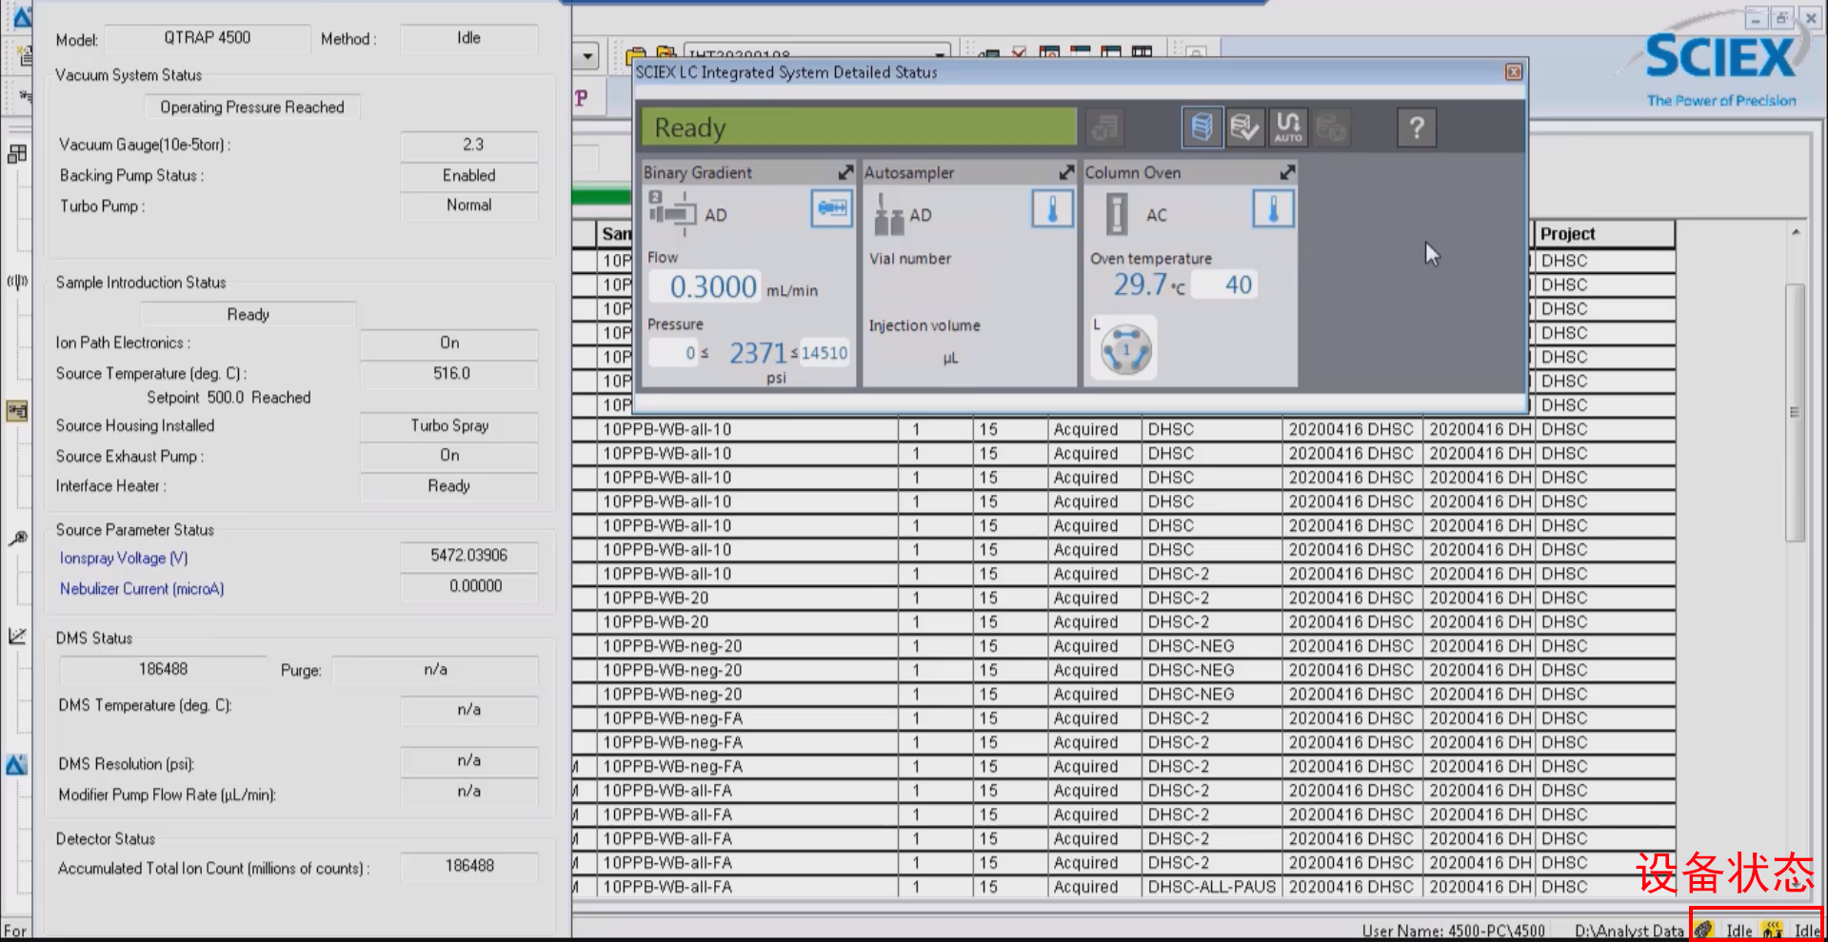Toggle the Column Oven temperature control button
Screen dimensions: 1828x942
(x=1273, y=208)
